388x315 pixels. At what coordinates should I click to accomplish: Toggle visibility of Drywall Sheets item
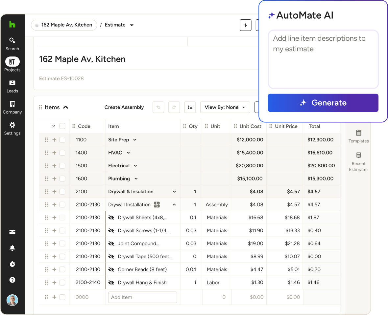click(x=111, y=218)
